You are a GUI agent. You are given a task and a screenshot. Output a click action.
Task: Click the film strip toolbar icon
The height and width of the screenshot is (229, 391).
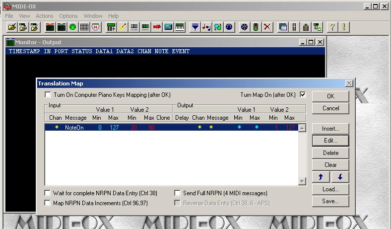coord(294,27)
